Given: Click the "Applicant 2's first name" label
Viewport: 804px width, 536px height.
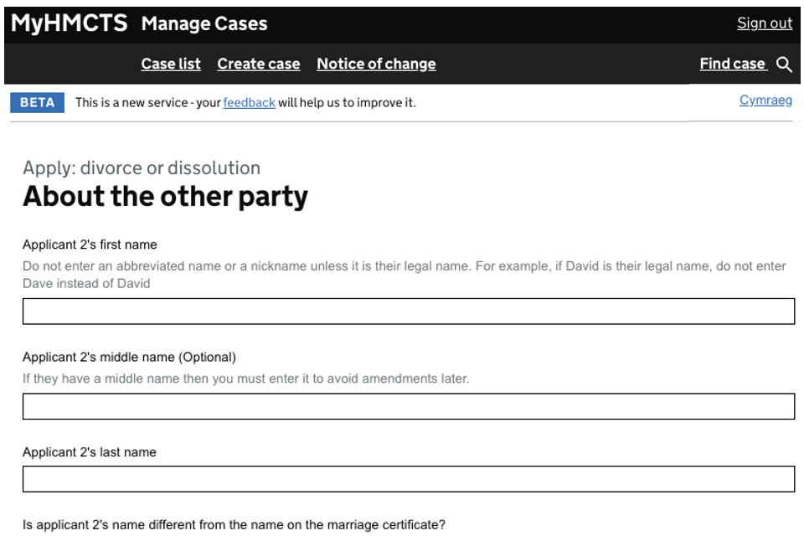Looking at the screenshot, I should (90, 245).
